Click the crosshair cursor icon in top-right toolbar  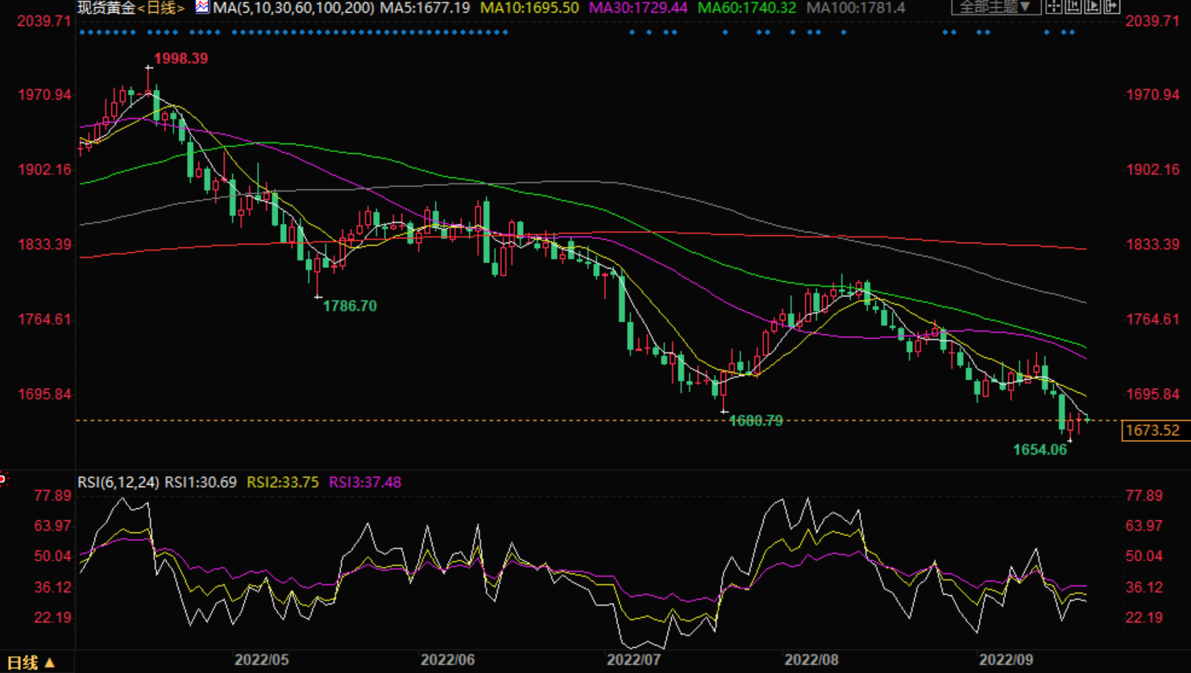tap(1054, 6)
